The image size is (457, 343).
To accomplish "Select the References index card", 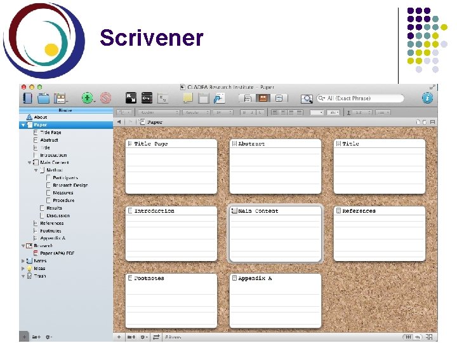I will point(380,234).
